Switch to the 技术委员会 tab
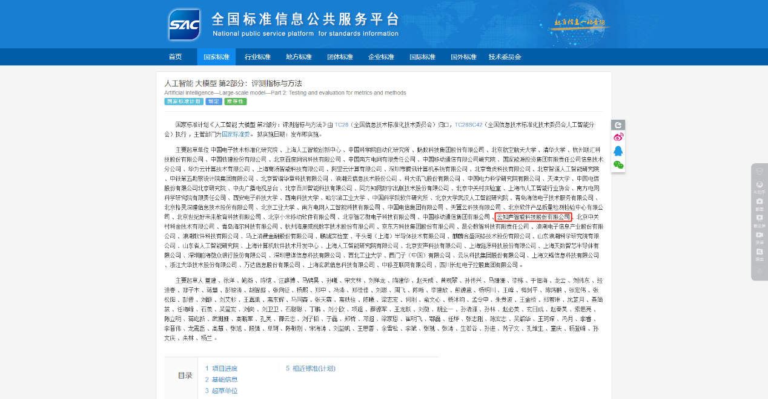Image resolution: width=768 pixels, height=399 pixels. tap(505, 56)
